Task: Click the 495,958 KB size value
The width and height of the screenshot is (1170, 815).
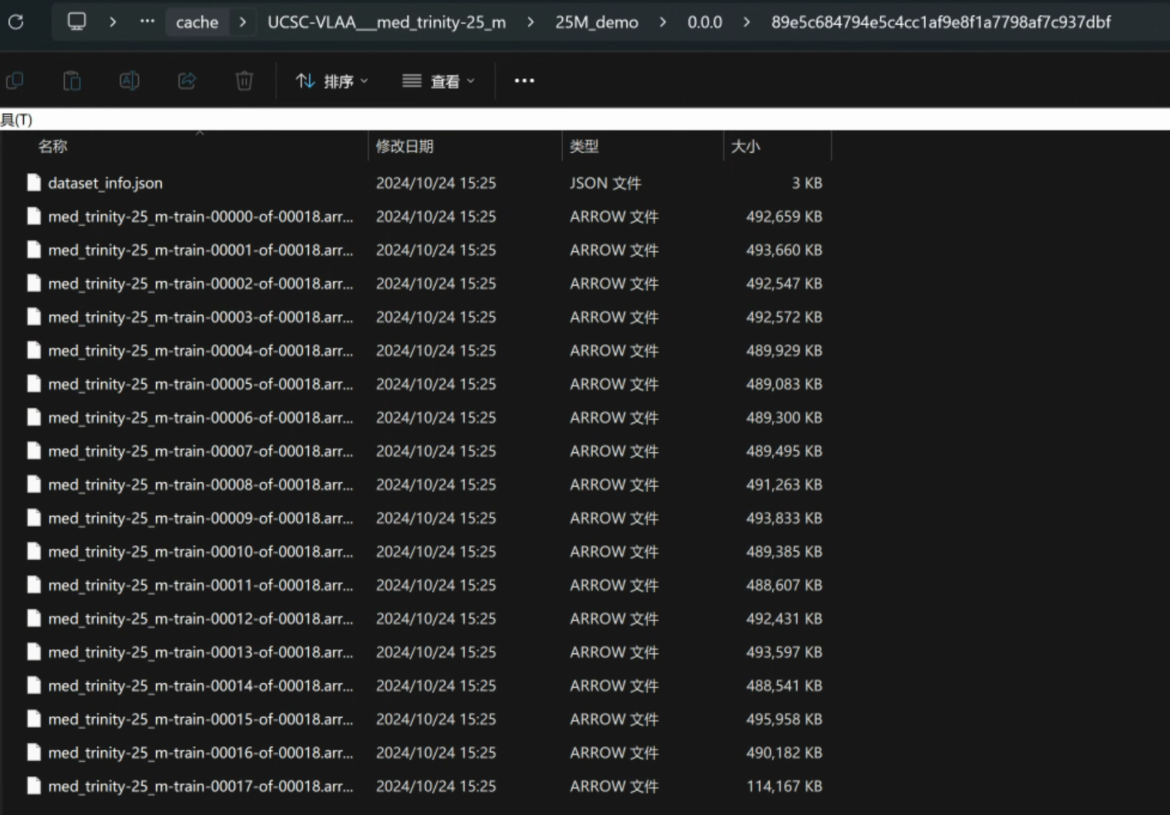Action: pyautogui.click(x=784, y=720)
